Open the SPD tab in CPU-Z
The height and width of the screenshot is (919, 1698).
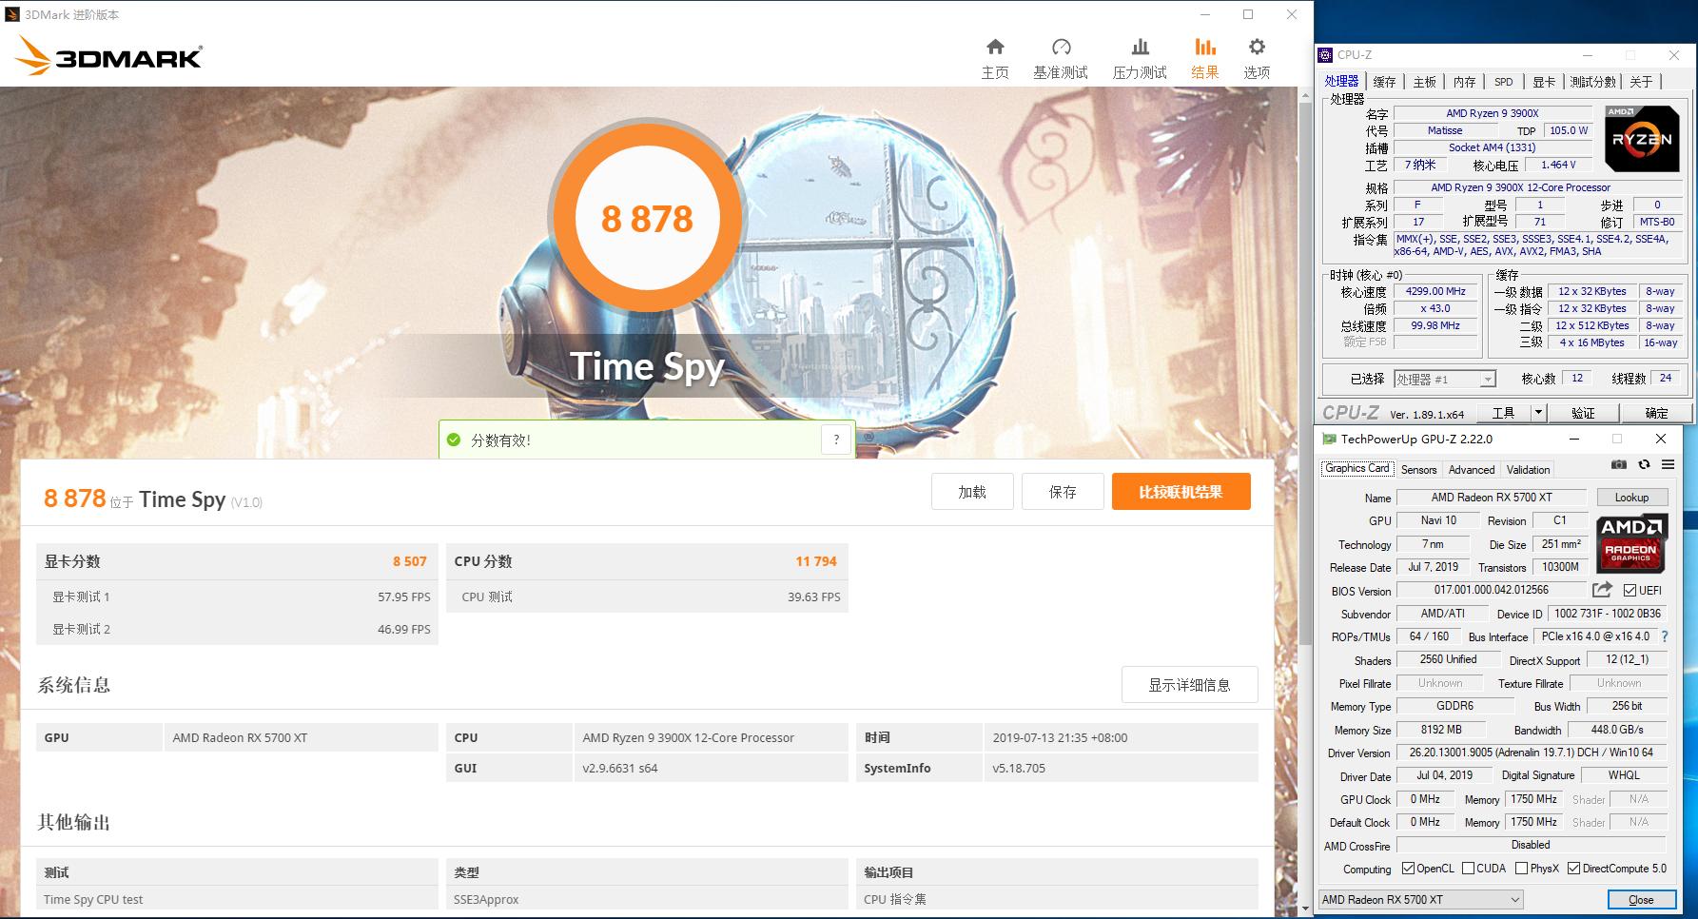(x=1504, y=82)
